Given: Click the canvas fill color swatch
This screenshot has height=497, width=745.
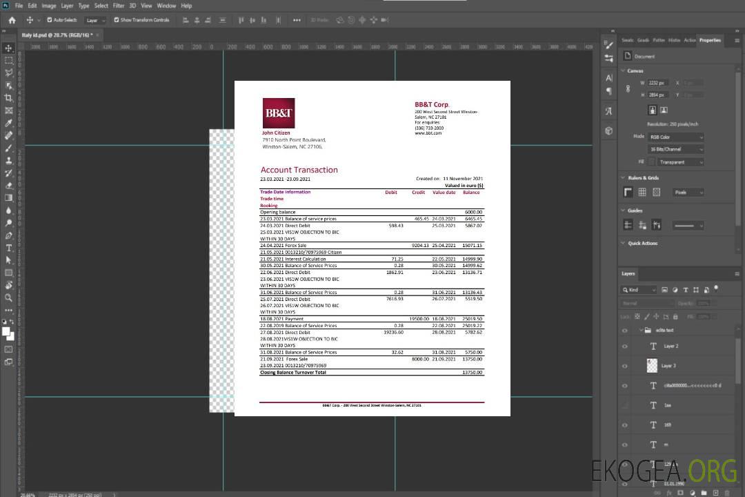Looking at the screenshot, I should click(x=651, y=162).
